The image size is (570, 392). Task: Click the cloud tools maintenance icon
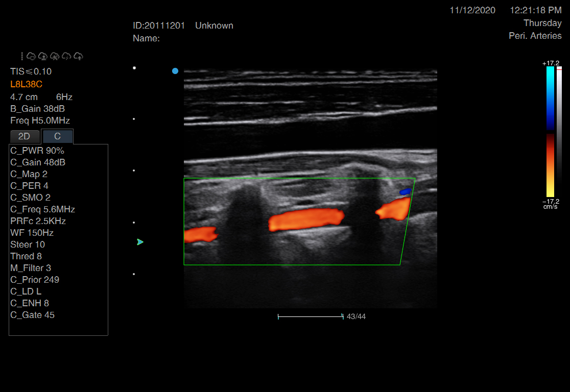[55, 56]
